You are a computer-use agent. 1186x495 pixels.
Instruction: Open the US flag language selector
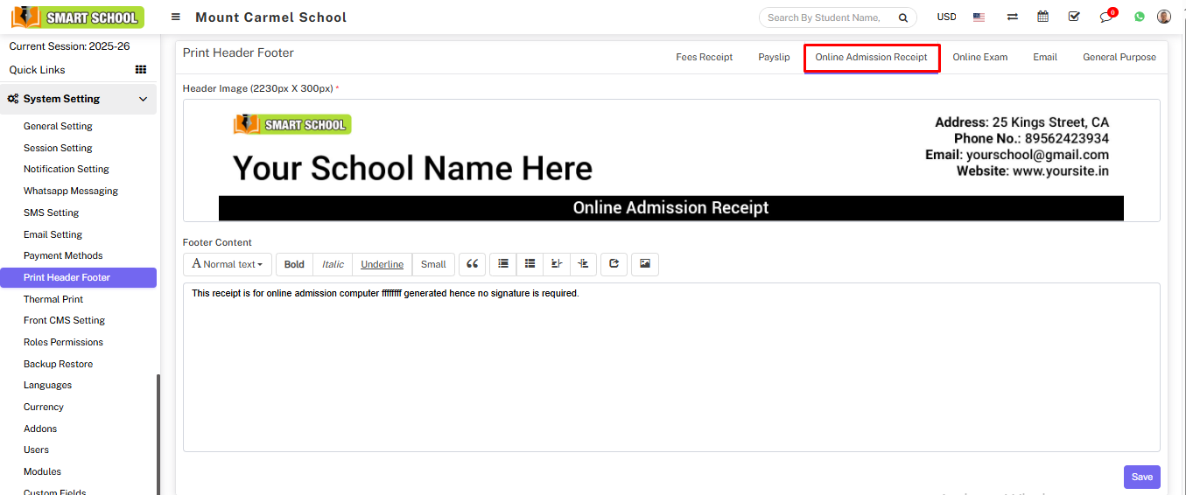point(979,17)
